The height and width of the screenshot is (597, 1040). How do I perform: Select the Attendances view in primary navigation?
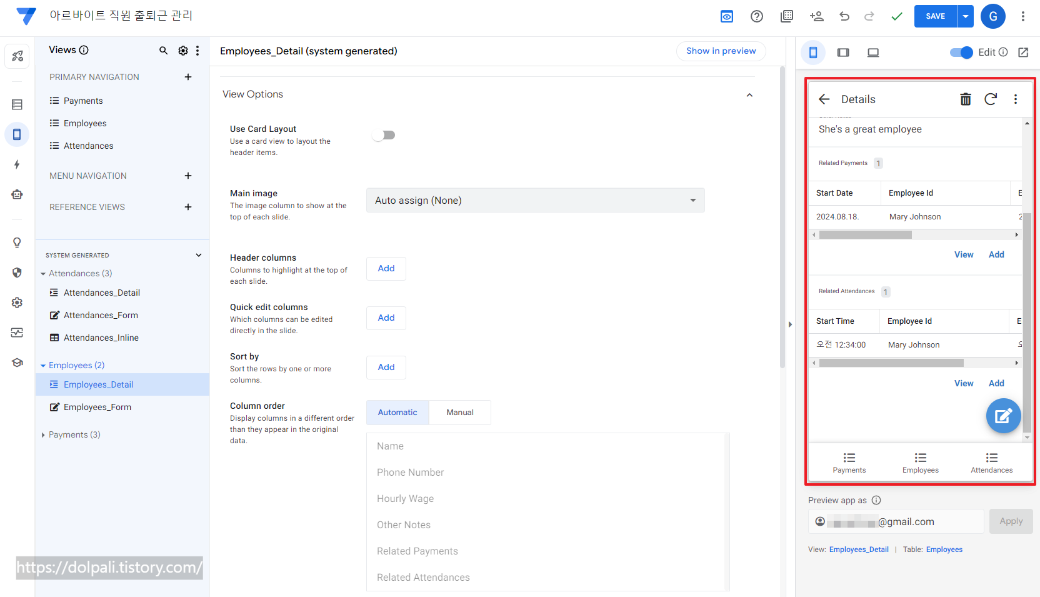pyautogui.click(x=122, y=146)
